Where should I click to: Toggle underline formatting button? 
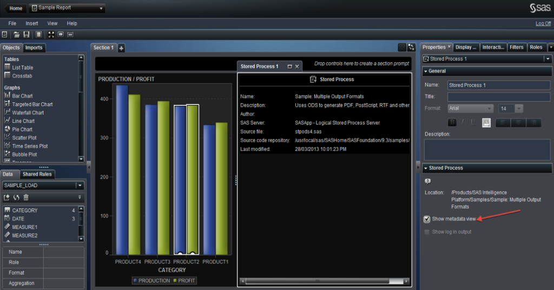coord(473,123)
